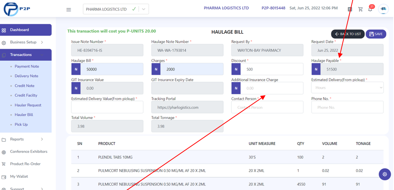The width and height of the screenshot is (394, 190).
Task: Click the Charges amount field
Action: point(192,69)
